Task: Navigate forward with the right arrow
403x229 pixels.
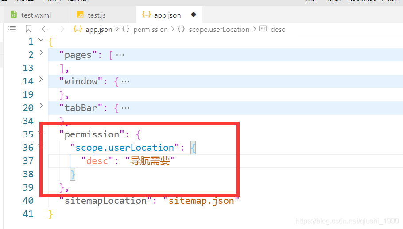Action: [x=61, y=29]
